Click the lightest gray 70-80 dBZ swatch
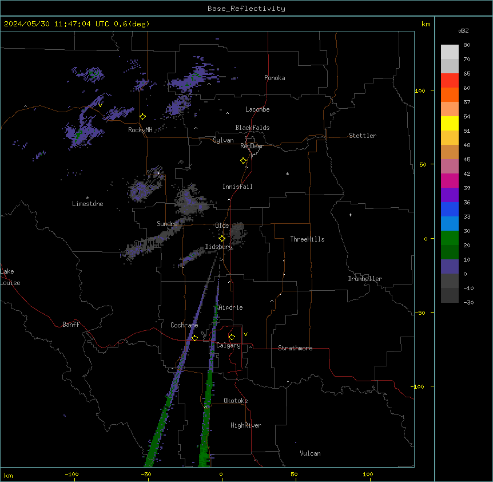Viewport: 493px width, 482px height. point(450,52)
